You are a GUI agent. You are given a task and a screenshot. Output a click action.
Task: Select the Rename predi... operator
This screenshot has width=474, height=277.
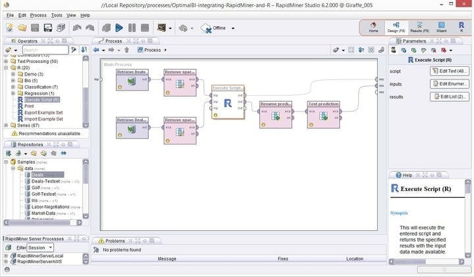pos(276,114)
